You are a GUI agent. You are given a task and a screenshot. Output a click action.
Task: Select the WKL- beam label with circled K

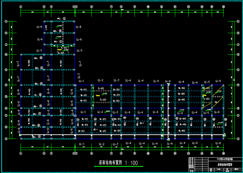pyautogui.click(x=57, y=31)
